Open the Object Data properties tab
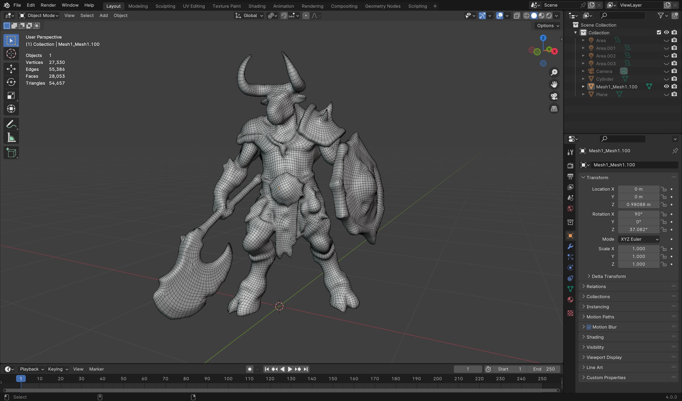 pyautogui.click(x=570, y=289)
